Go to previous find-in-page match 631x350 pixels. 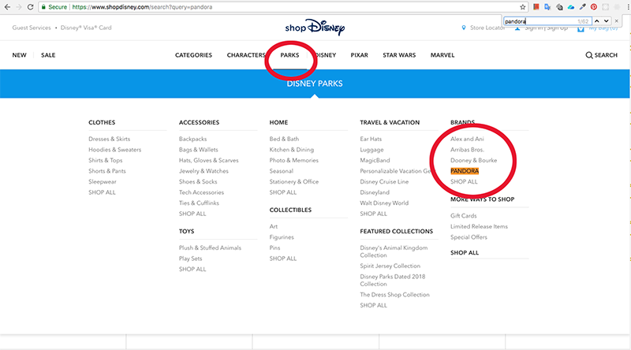tap(596, 21)
